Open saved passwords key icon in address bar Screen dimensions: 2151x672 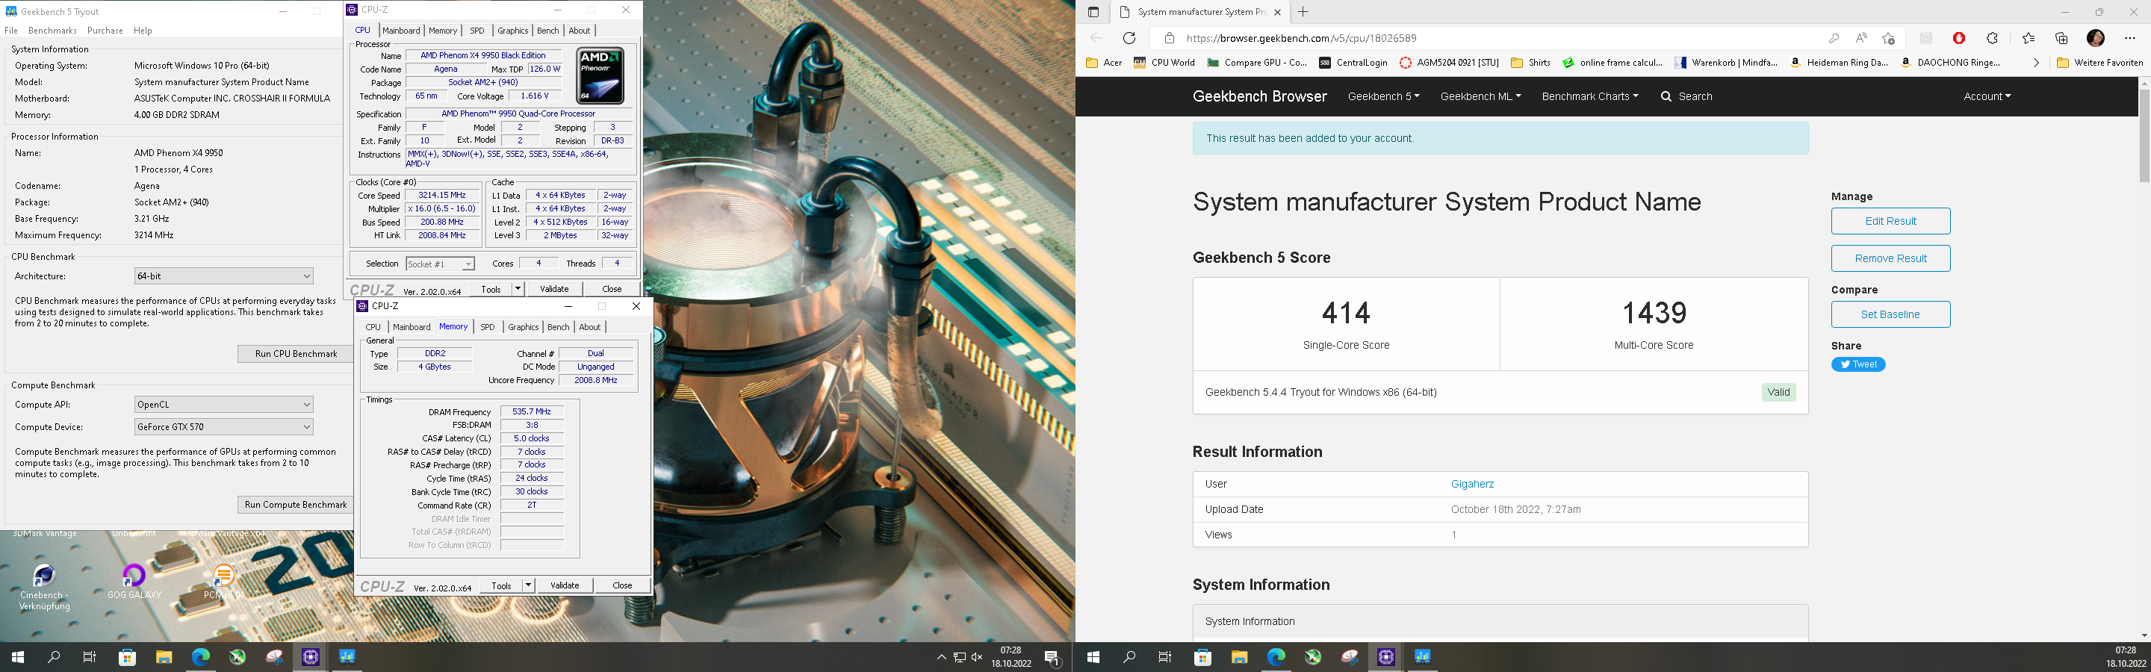point(1834,37)
